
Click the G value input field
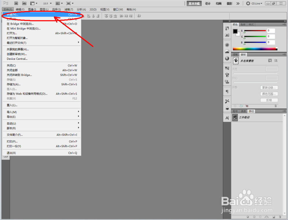coord(271,37)
